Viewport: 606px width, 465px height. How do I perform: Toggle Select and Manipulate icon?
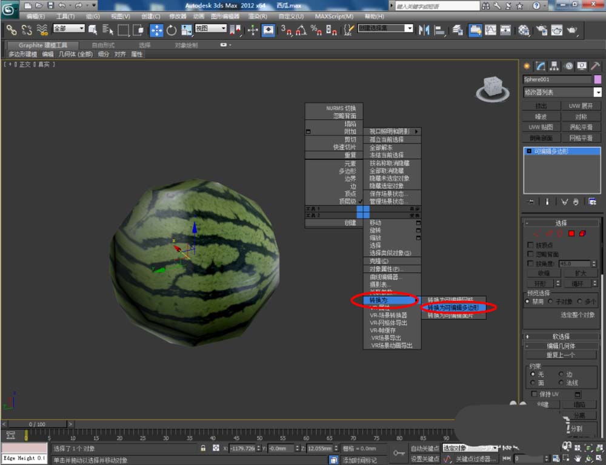point(253,30)
